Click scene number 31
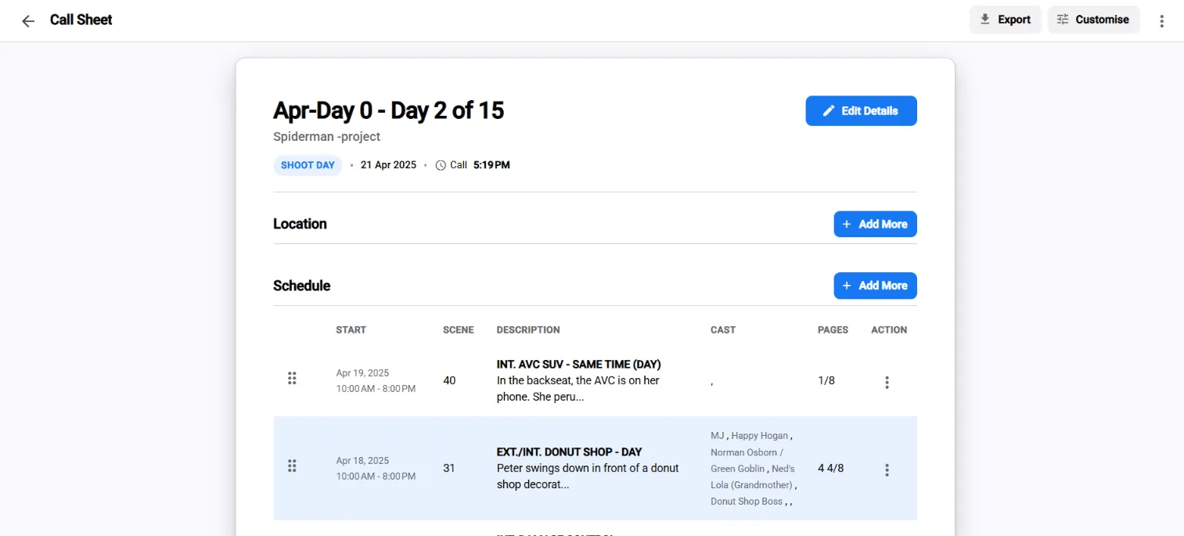1184x536 pixels. 449,469
